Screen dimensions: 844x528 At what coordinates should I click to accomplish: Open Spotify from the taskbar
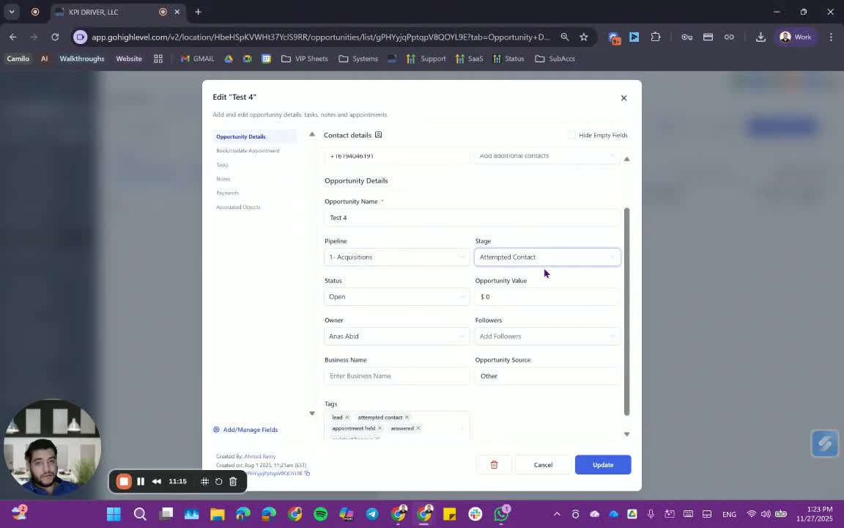[x=320, y=514]
